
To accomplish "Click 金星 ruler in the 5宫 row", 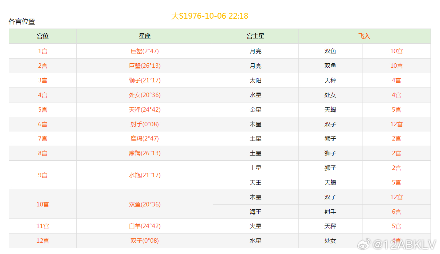I will (x=255, y=110).
